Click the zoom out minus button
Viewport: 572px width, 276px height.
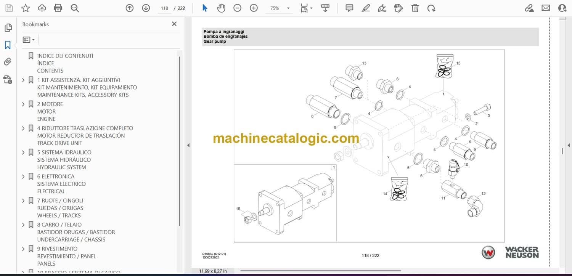238,8
